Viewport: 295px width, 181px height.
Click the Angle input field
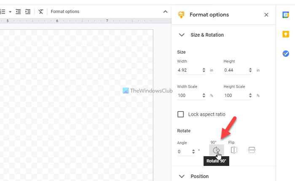[x=184, y=152]
